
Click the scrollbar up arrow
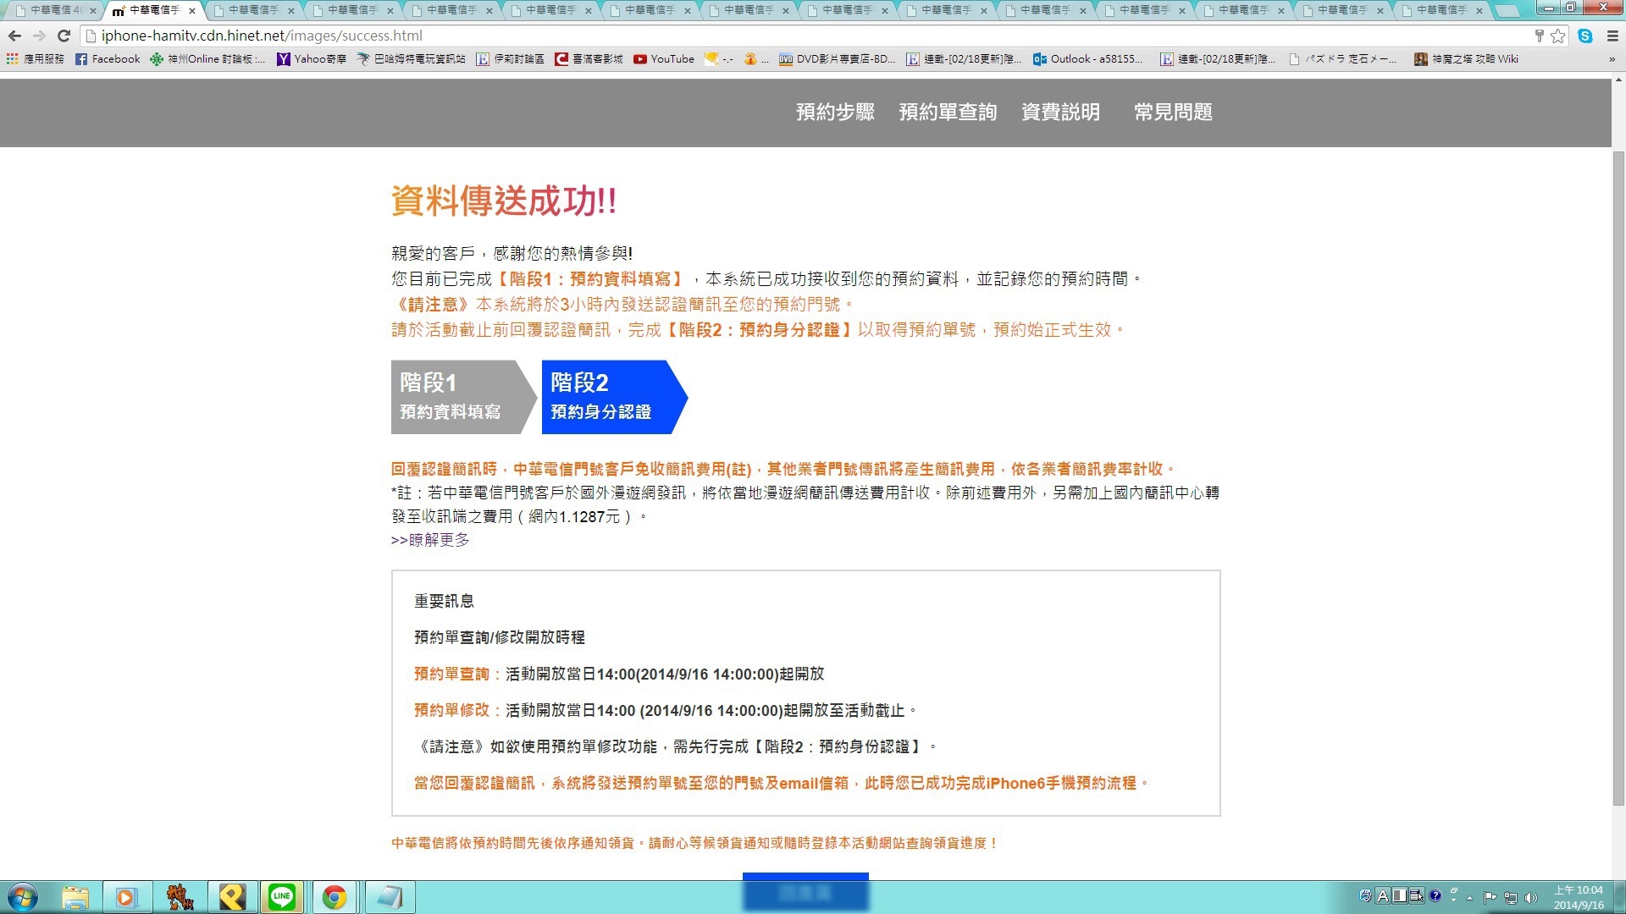[1618, 80]
